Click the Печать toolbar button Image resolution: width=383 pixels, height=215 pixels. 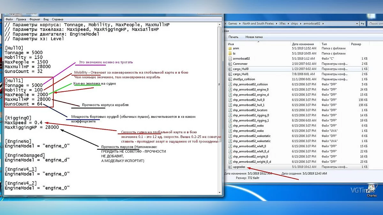[233, 37]
